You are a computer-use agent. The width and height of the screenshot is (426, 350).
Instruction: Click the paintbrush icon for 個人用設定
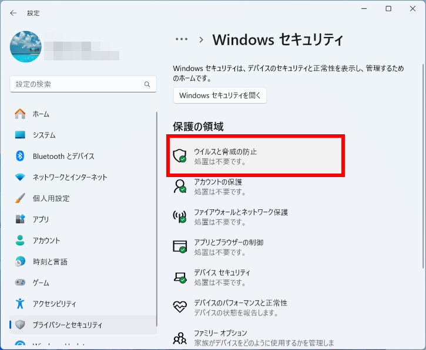point(20,198)
